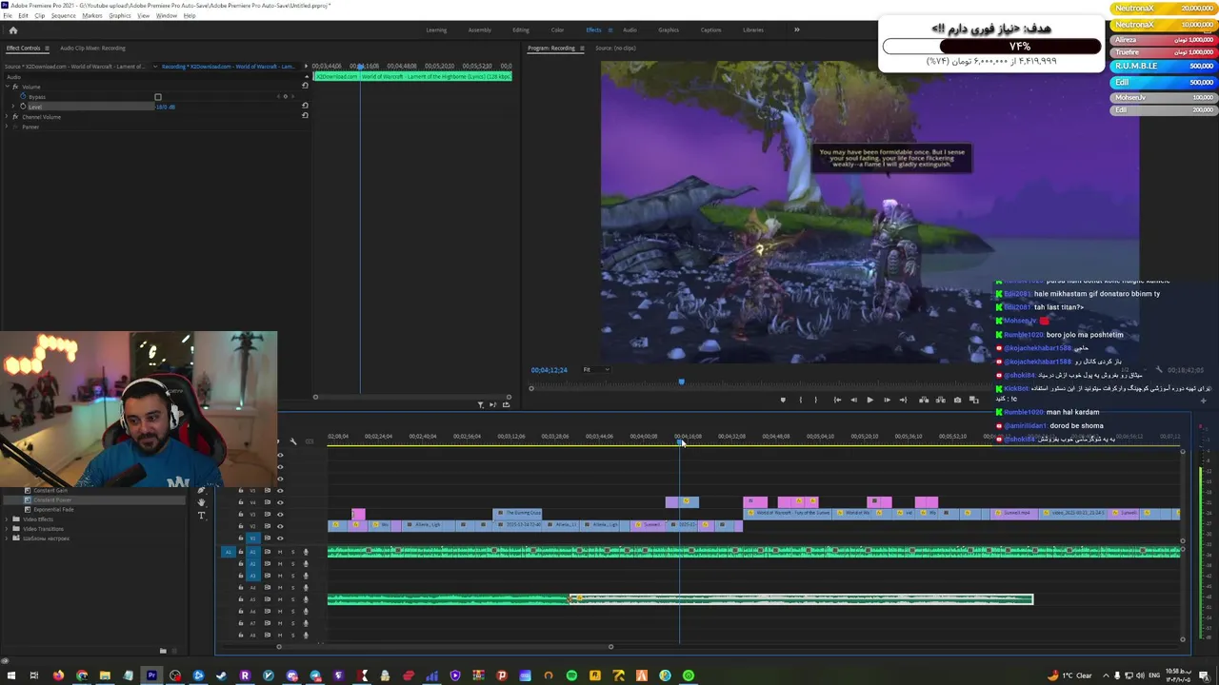
Task: Open the File menu
Action: [x=8, y=15]
